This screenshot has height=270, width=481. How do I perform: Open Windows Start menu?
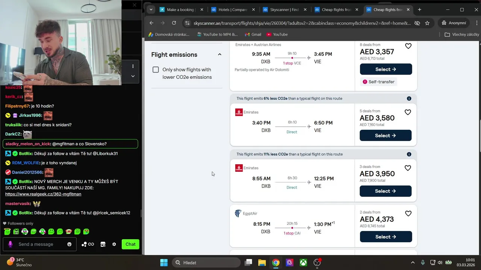pyautogui.click(x=164, y=262)
